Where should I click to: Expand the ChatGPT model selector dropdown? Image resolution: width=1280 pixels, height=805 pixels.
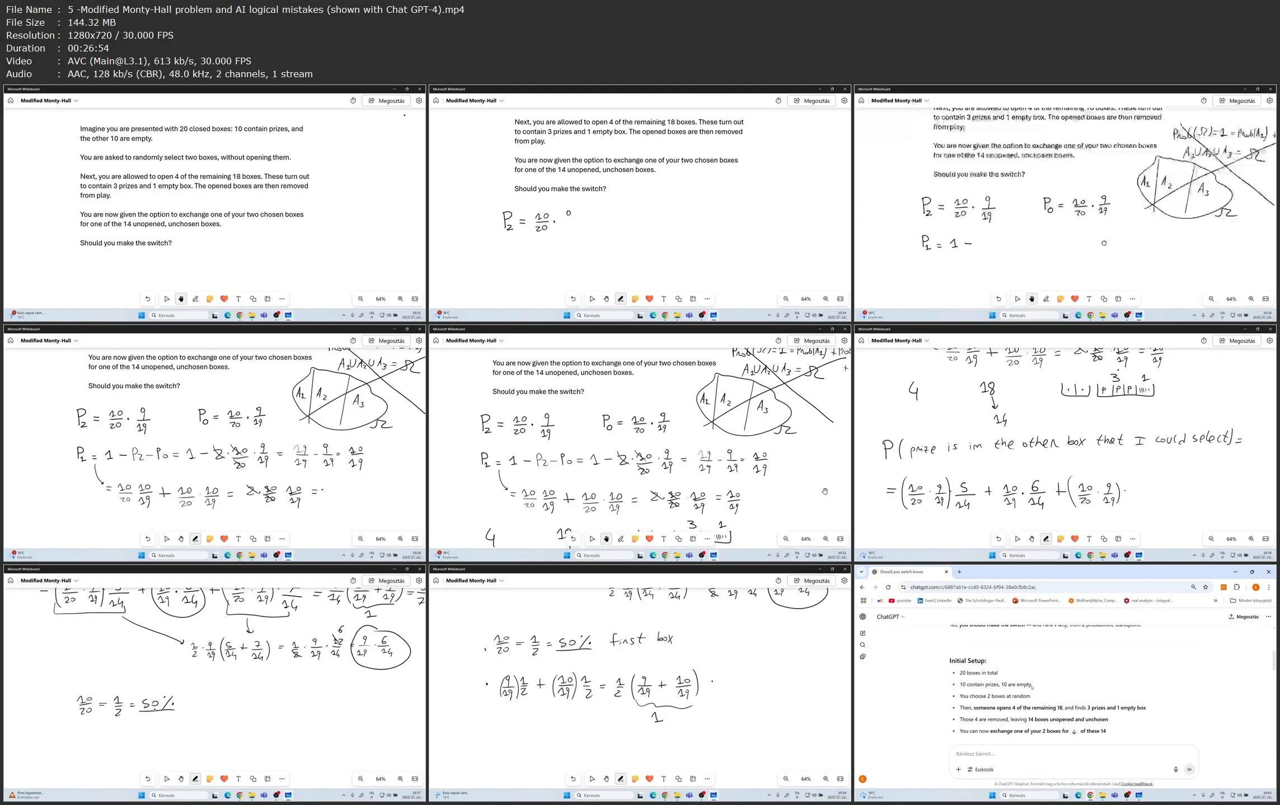tap(890, 616)
